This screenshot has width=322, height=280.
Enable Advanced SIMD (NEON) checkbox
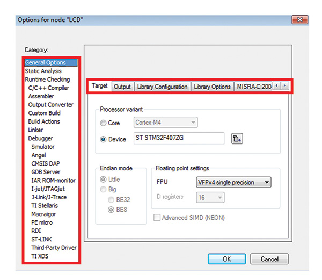click(157, 218)
